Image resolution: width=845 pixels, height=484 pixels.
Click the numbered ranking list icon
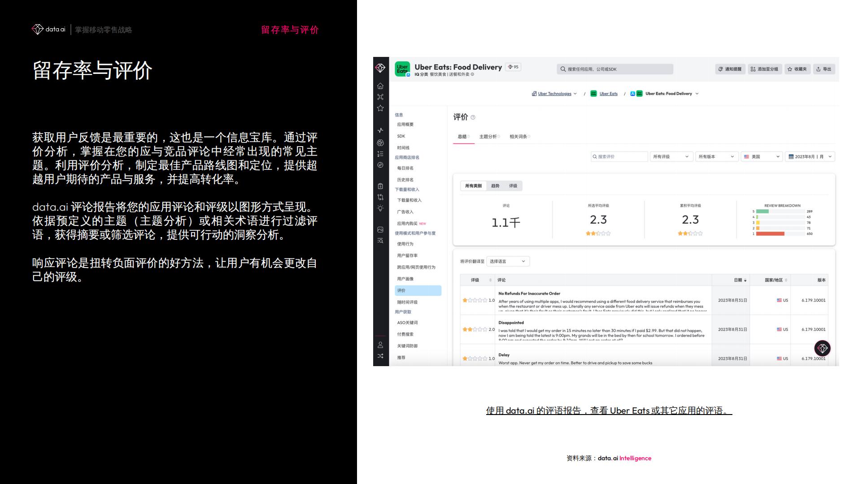pyautogui.click(x=380, y=154)
